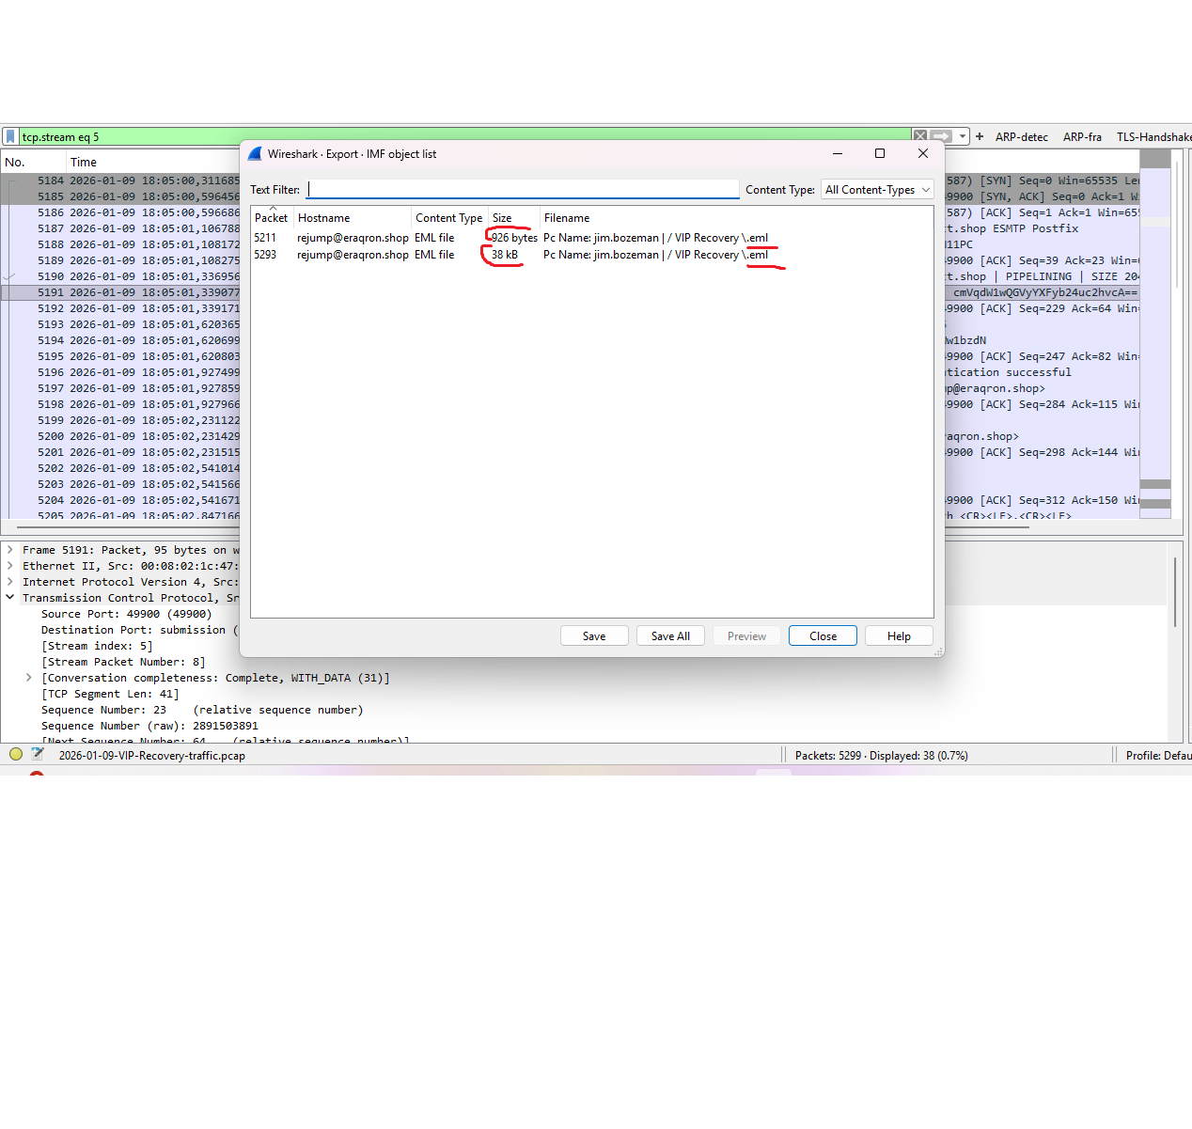Screen dimensions: 1192x1129
Task: Open the recent display filters dropdown arrow
Action: tap(964, 136)
